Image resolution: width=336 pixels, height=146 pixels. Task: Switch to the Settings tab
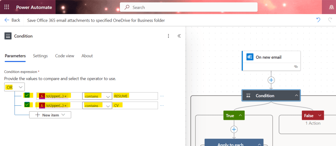(40, 56)
